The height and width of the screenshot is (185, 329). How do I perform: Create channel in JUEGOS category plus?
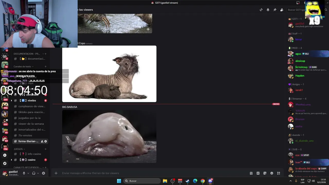[x=45, y=149]
